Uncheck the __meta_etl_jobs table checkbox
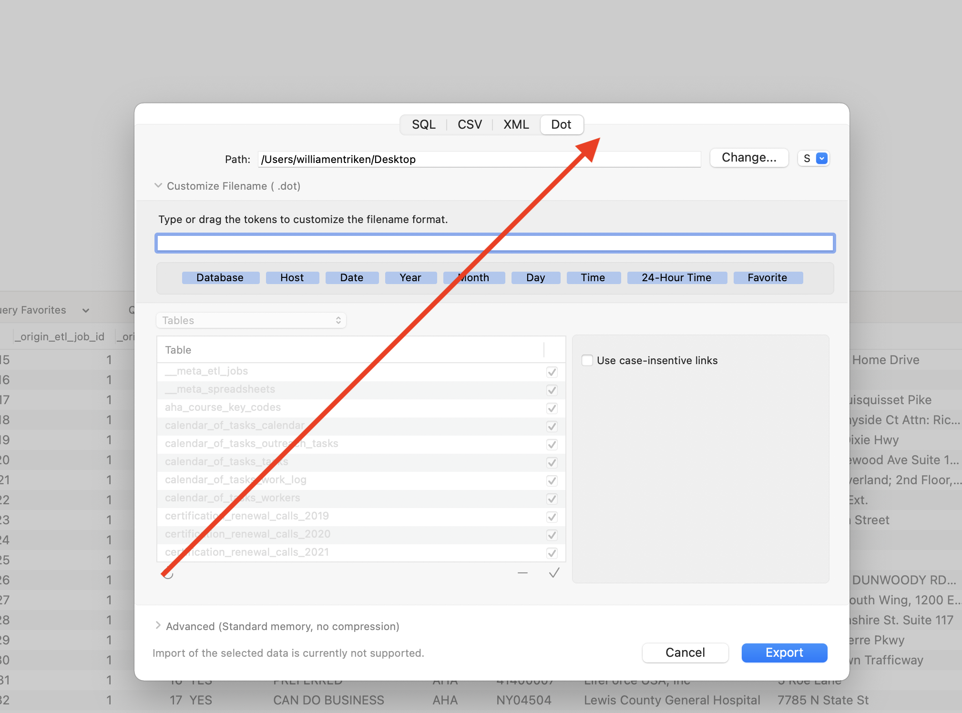The width and height of the screenshot is (962, 713). 552,372
